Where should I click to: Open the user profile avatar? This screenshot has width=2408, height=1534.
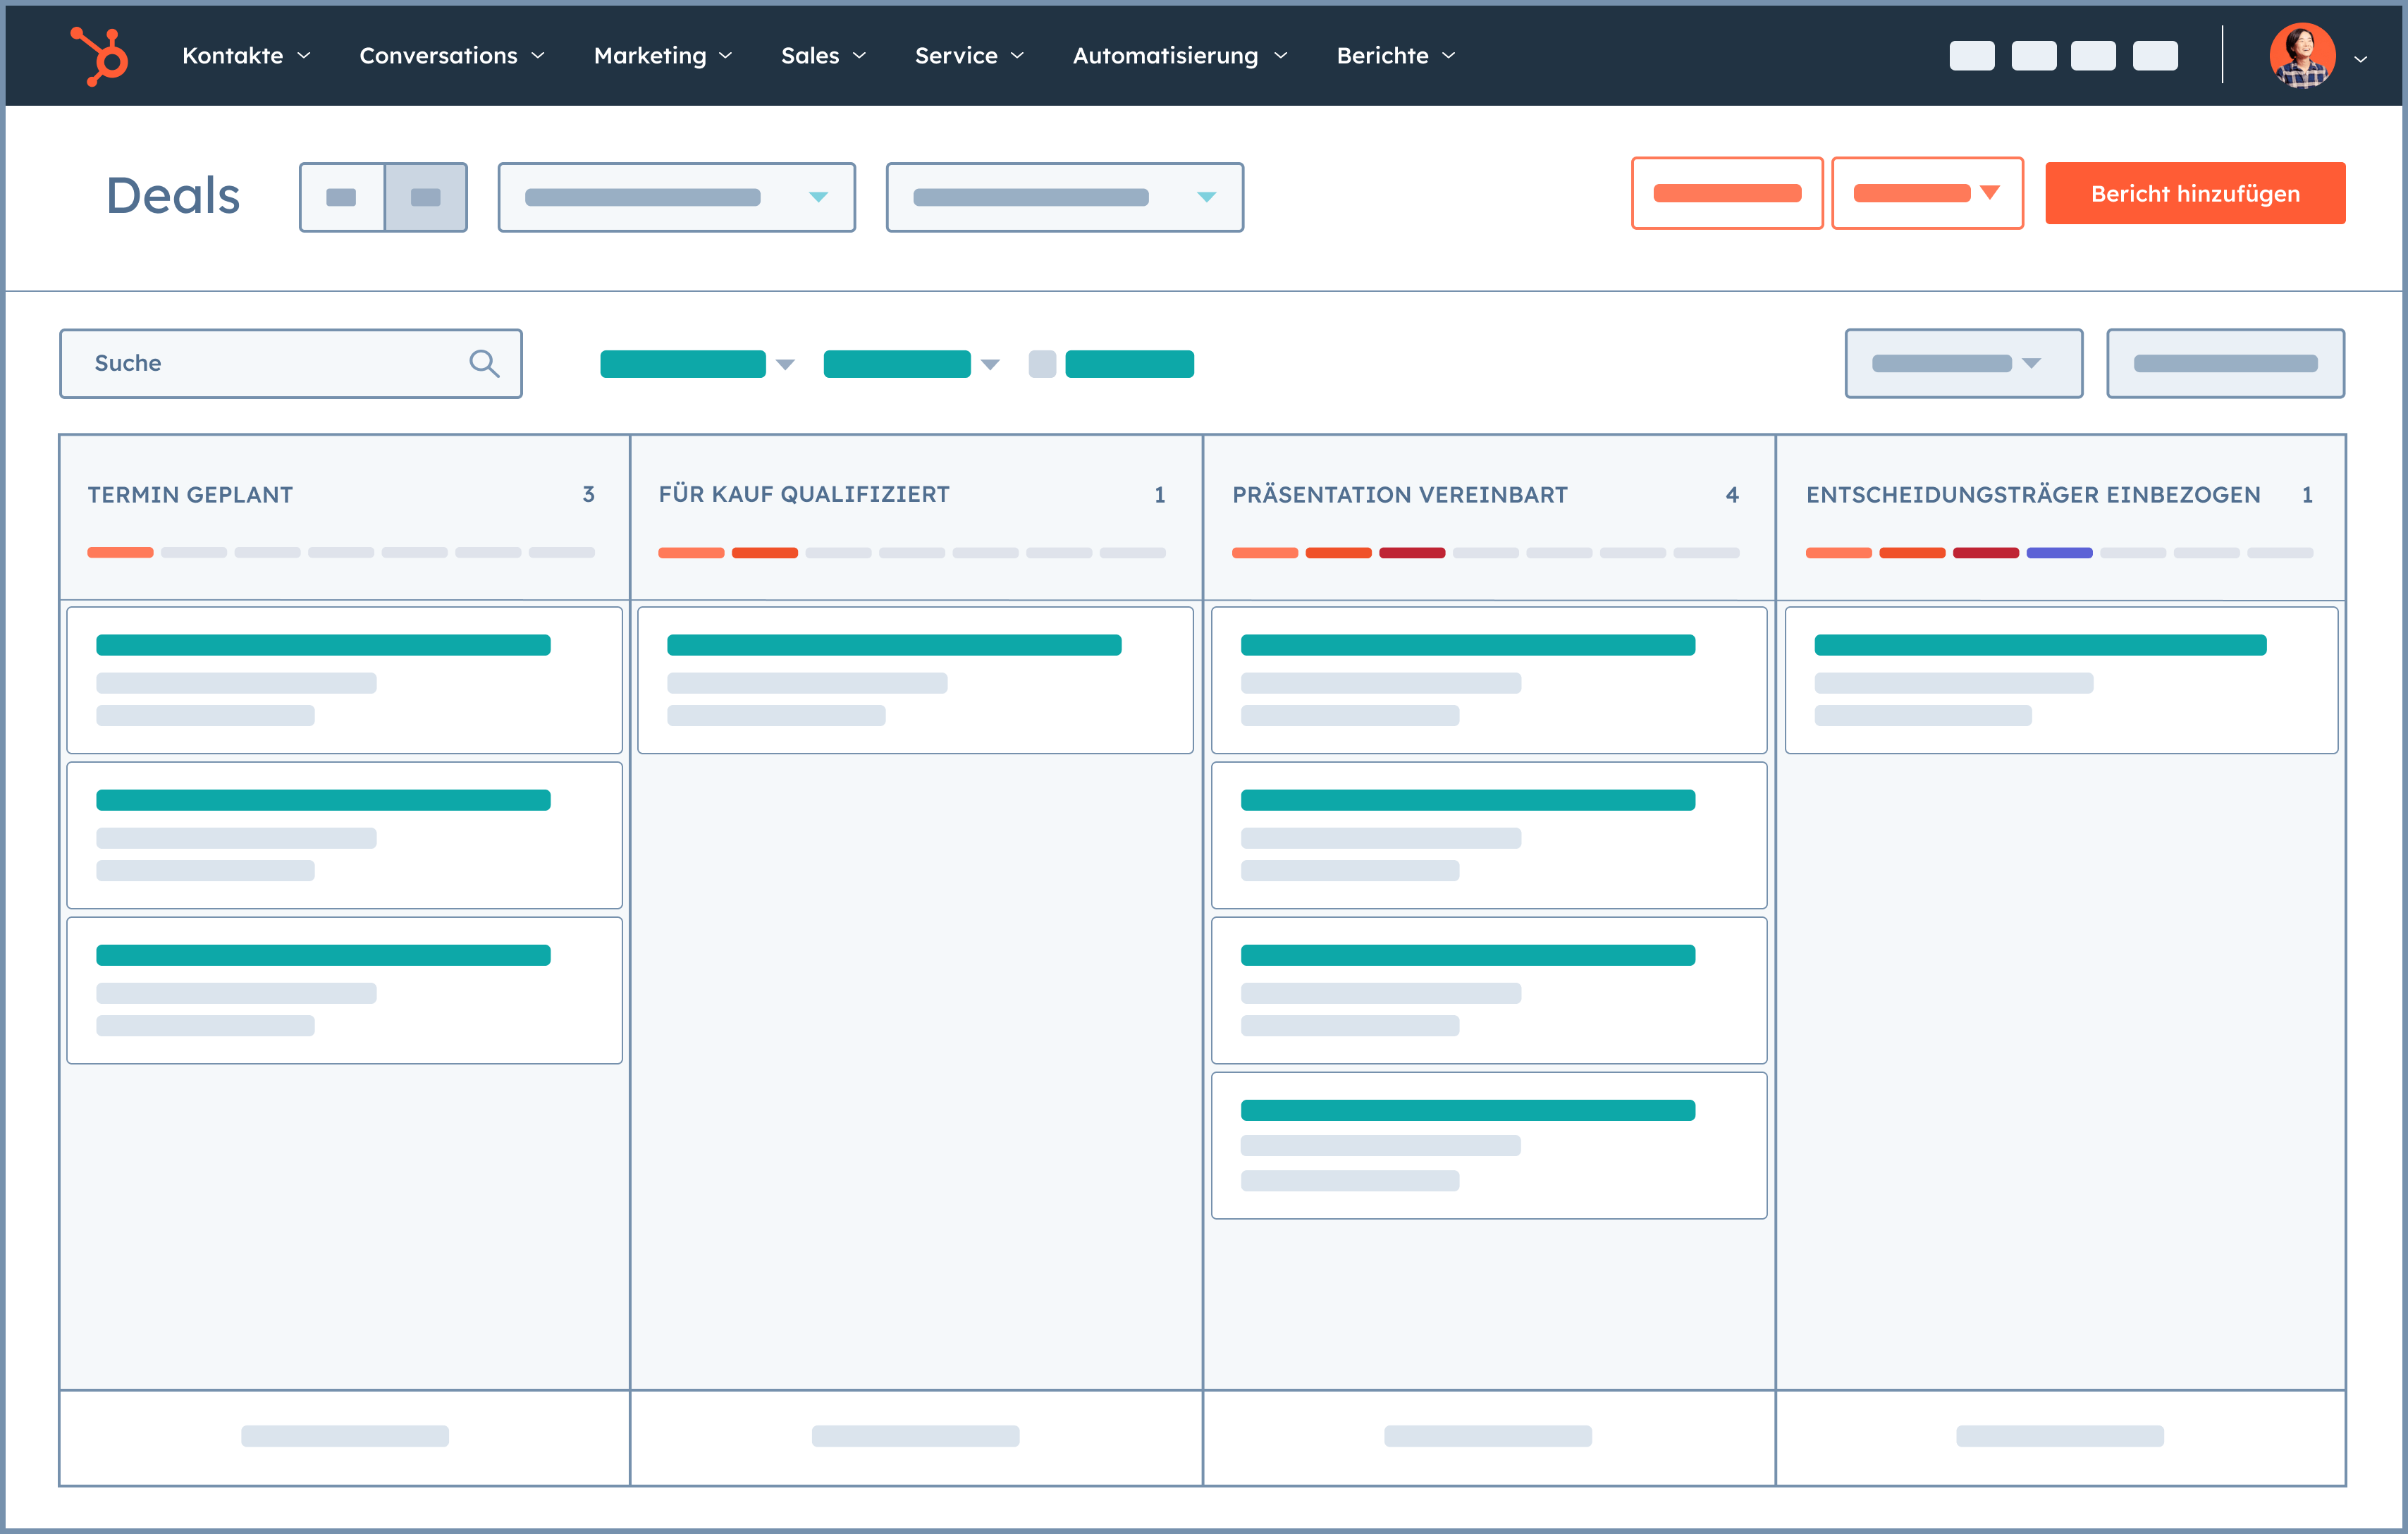click(x=2303, y=55)
